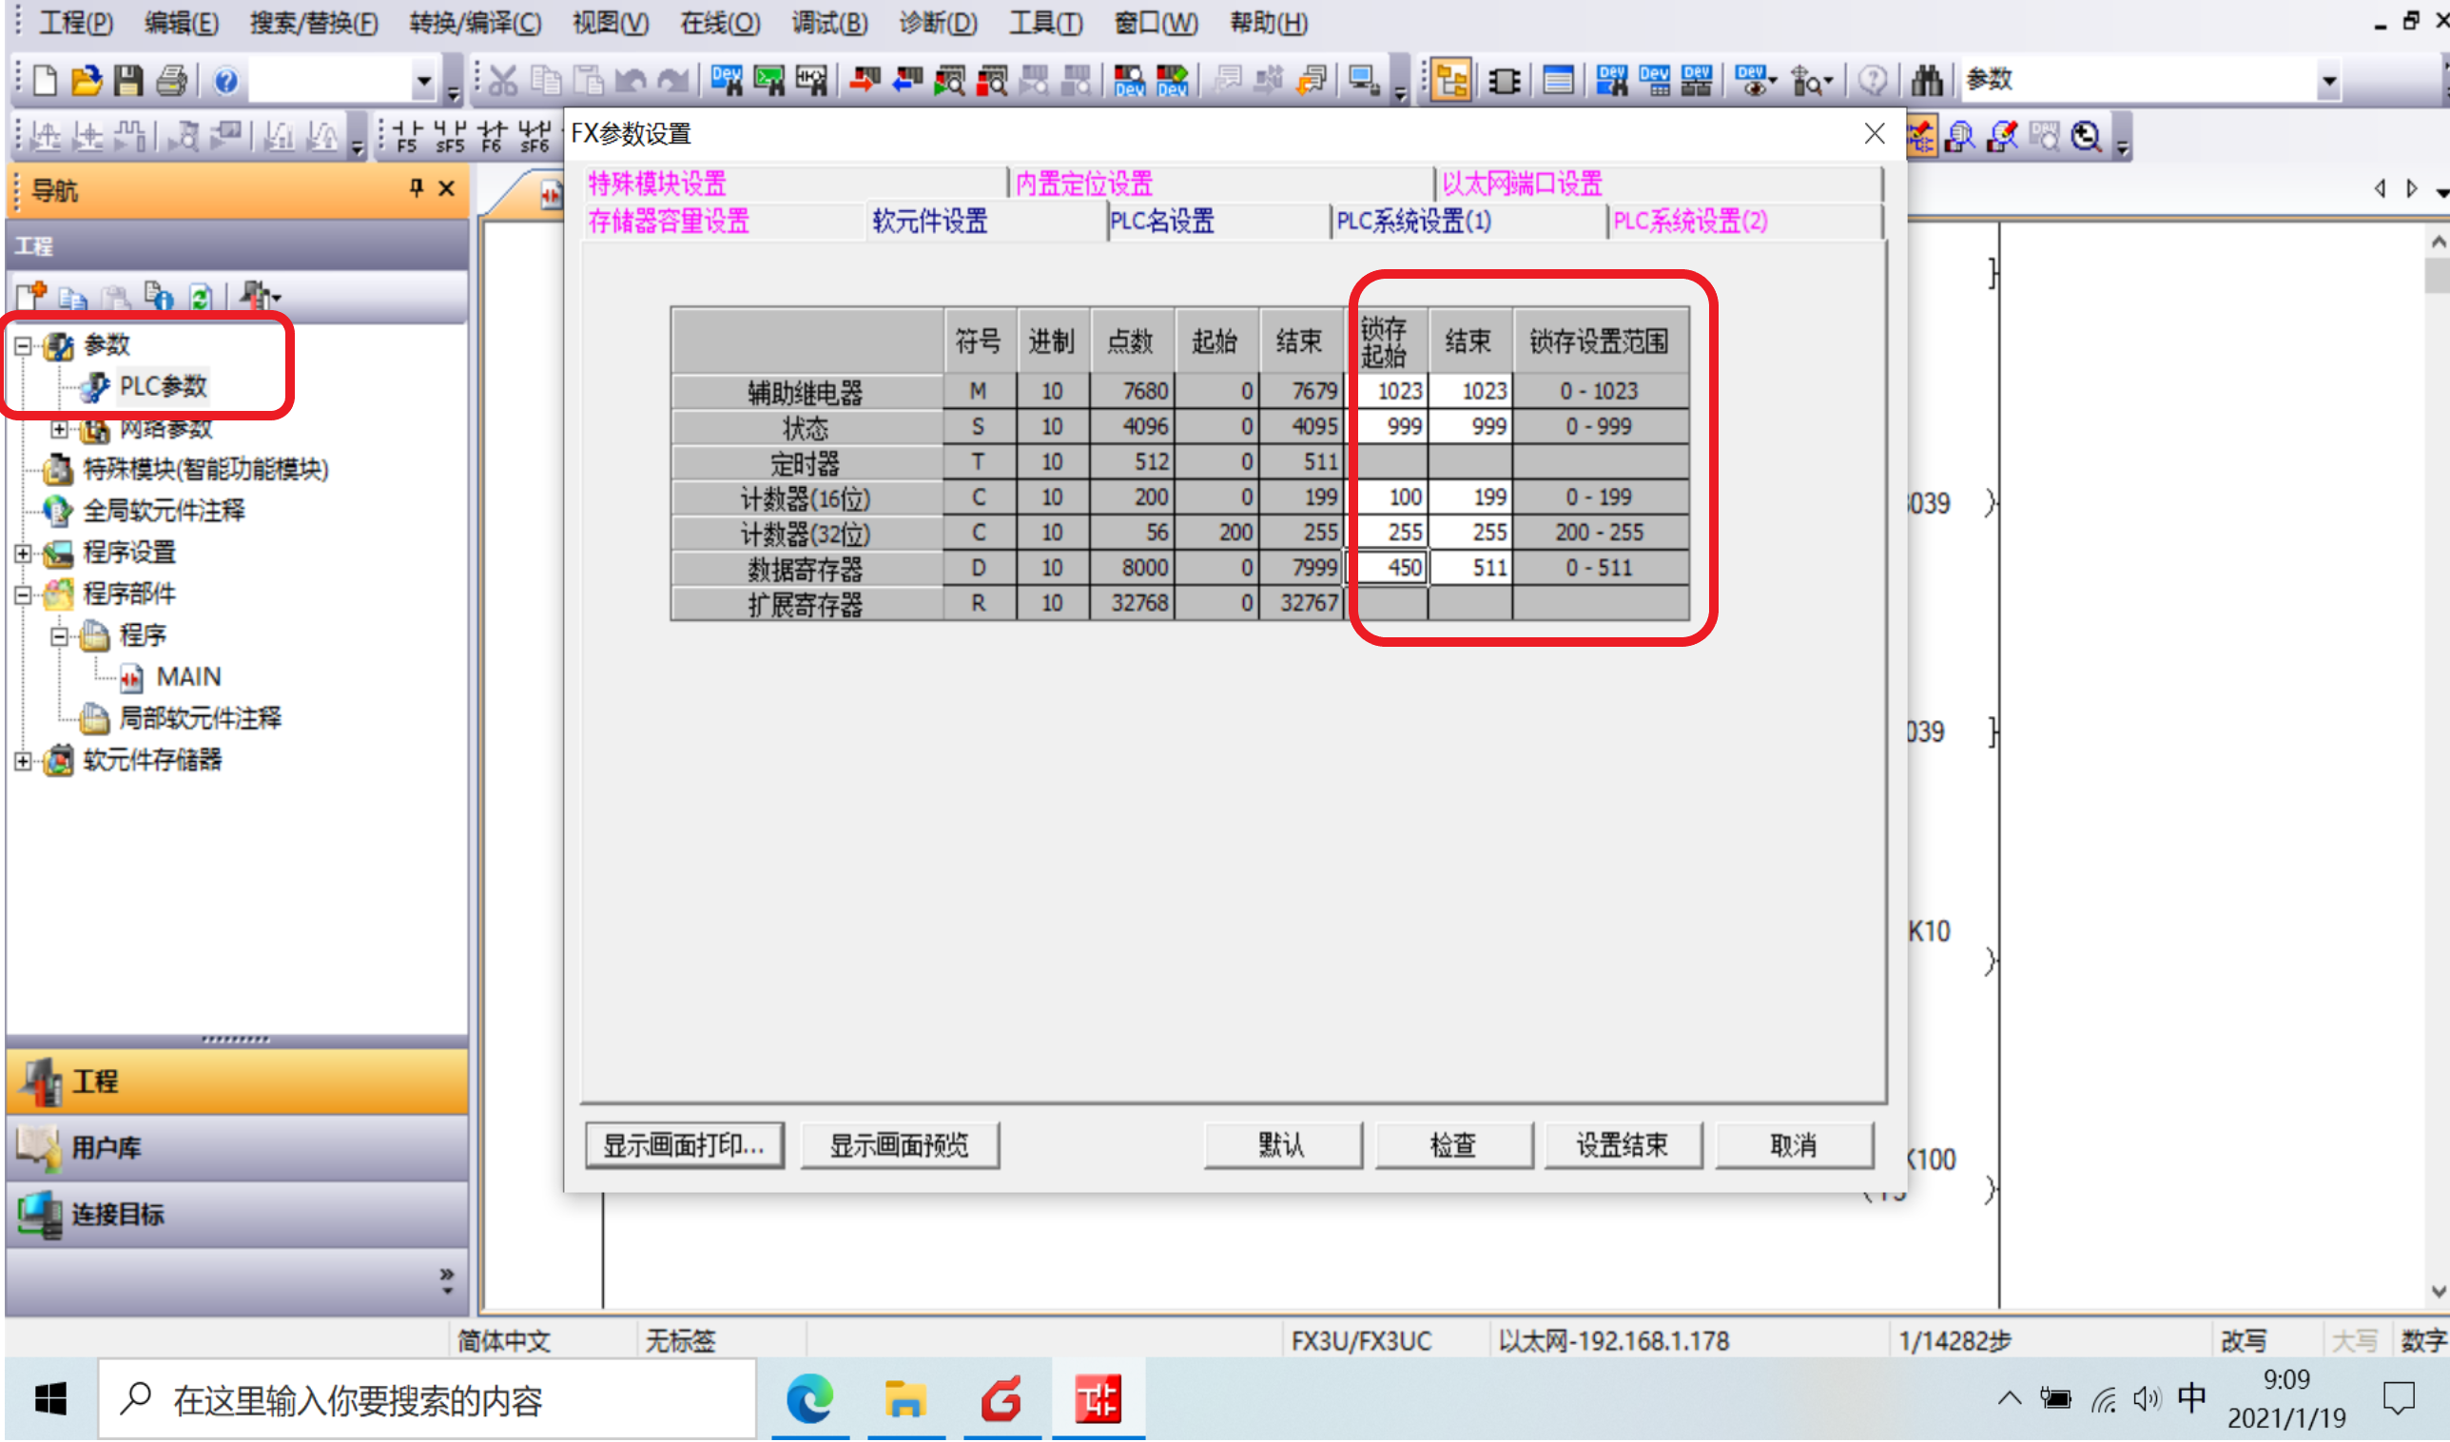Click binoculars find icon beside search box
The image size is (2450, 1442).
(x=1926, y=81)
